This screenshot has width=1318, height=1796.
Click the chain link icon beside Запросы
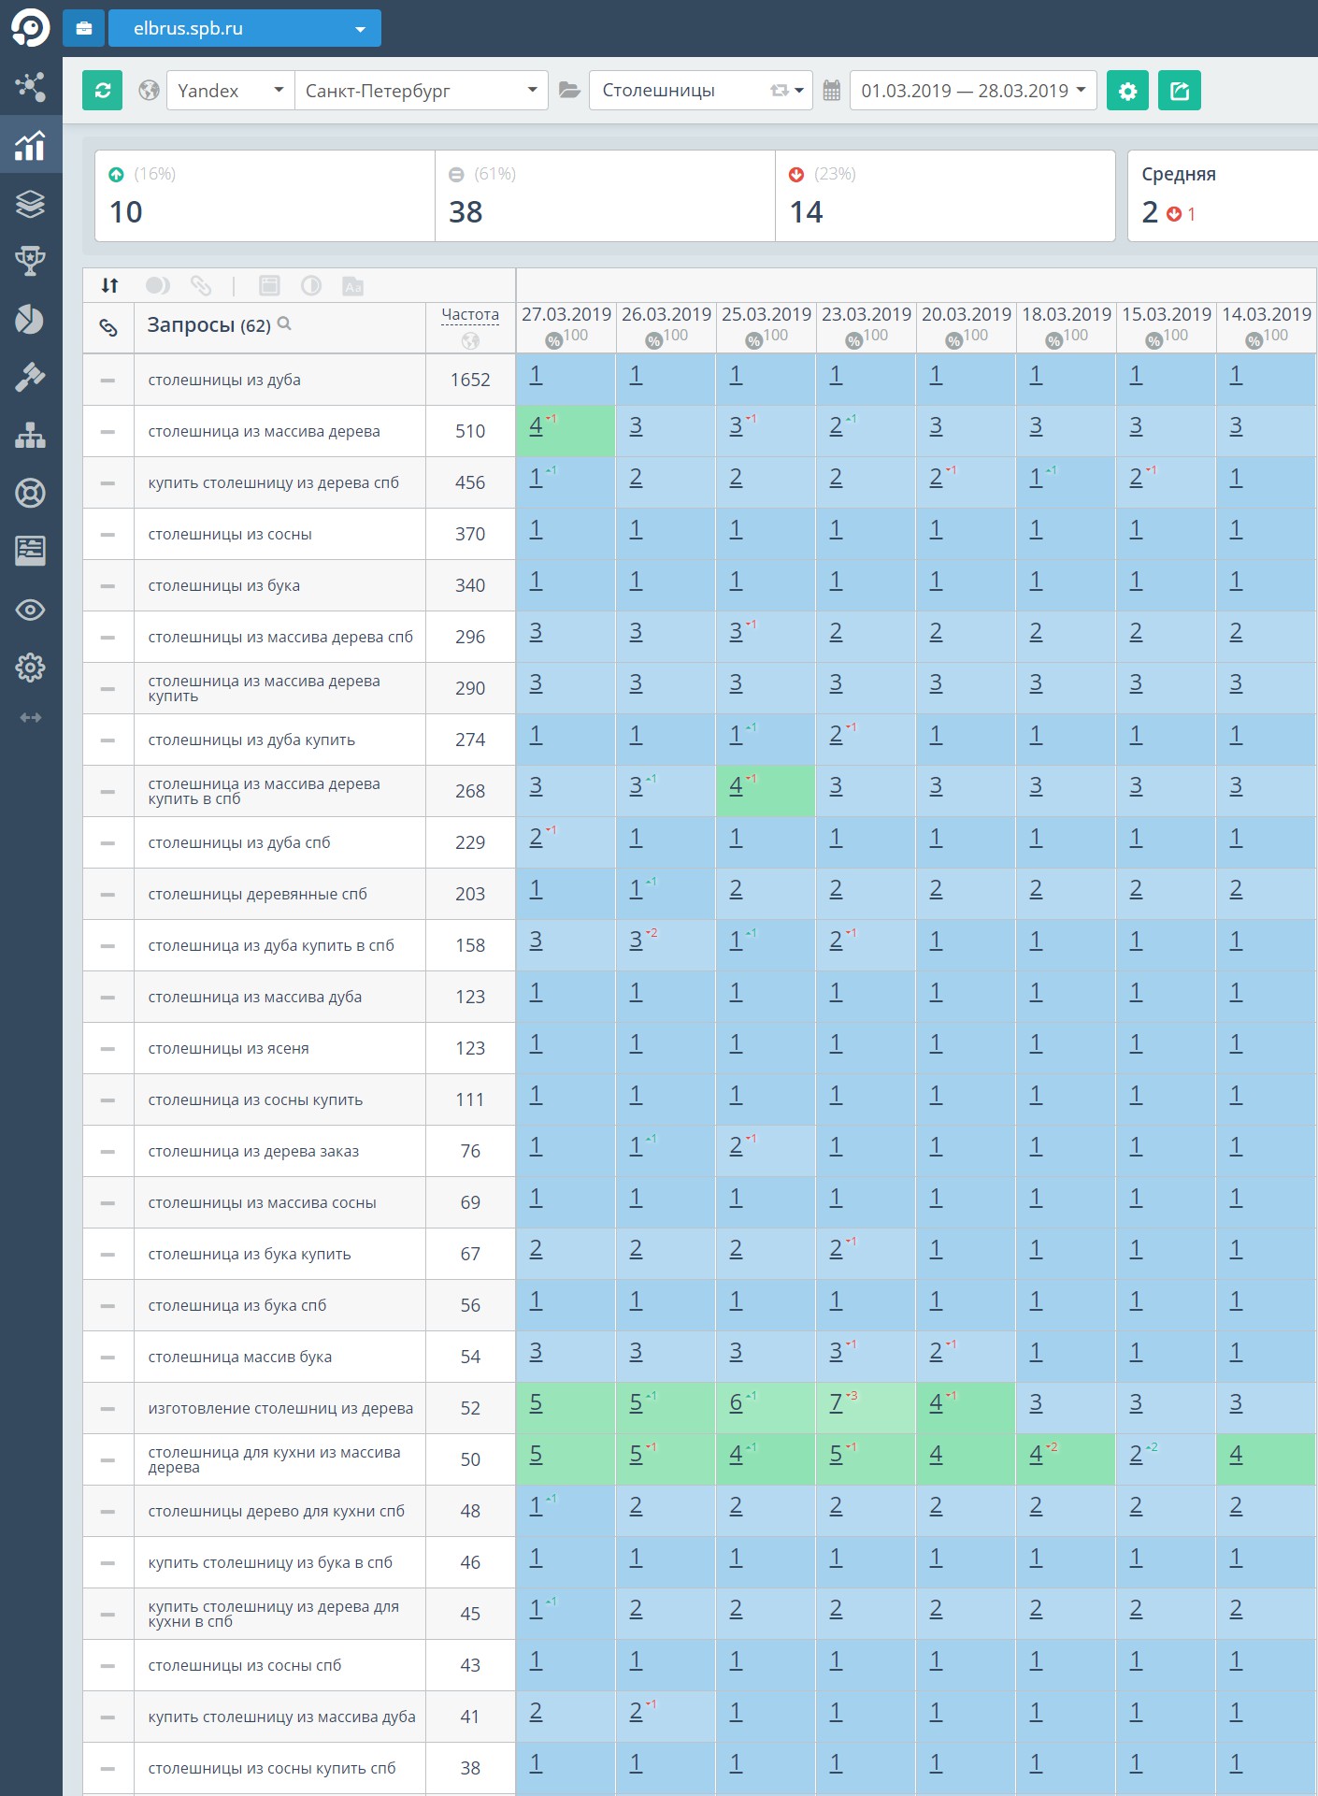(108, 327)
